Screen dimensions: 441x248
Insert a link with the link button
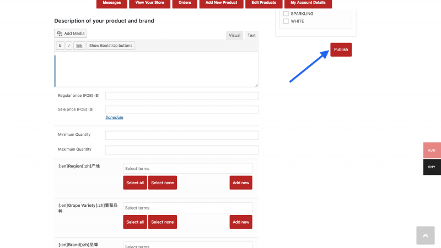pos(79,46)
